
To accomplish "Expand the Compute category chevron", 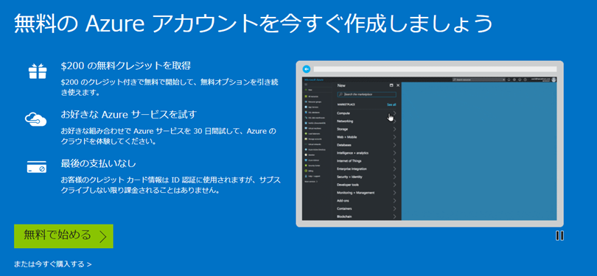I will (x=394, y=113).
